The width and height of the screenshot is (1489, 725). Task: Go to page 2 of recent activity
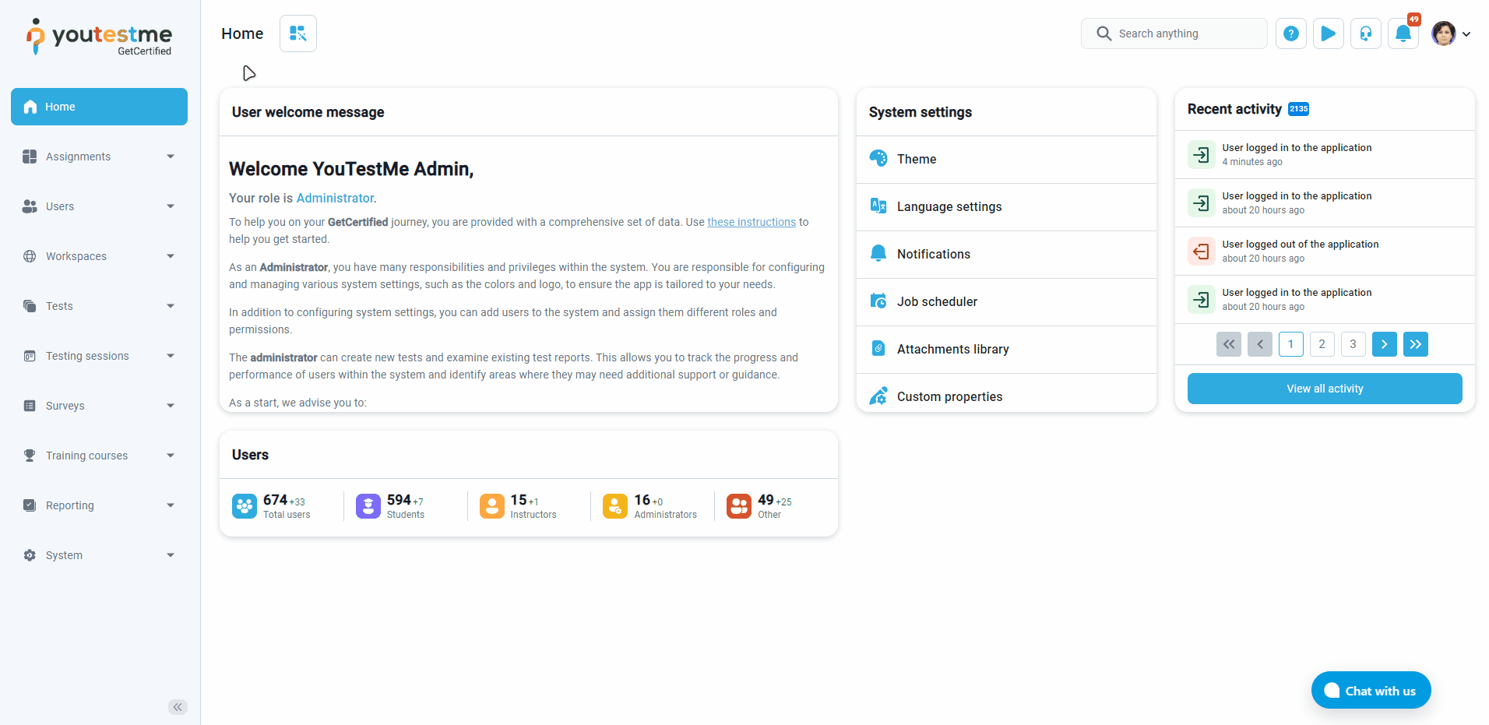[x=1322, y=344]
